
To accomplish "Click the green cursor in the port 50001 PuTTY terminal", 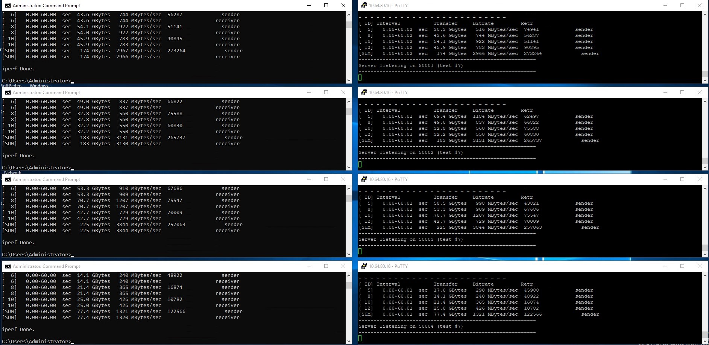I will [x=360, y=78].
